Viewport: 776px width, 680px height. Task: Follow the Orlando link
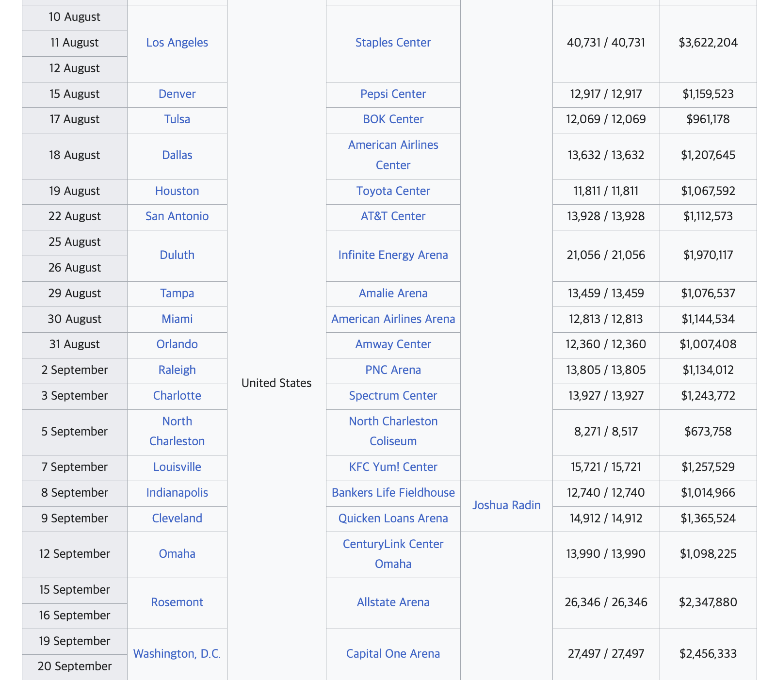click(177, 344)
